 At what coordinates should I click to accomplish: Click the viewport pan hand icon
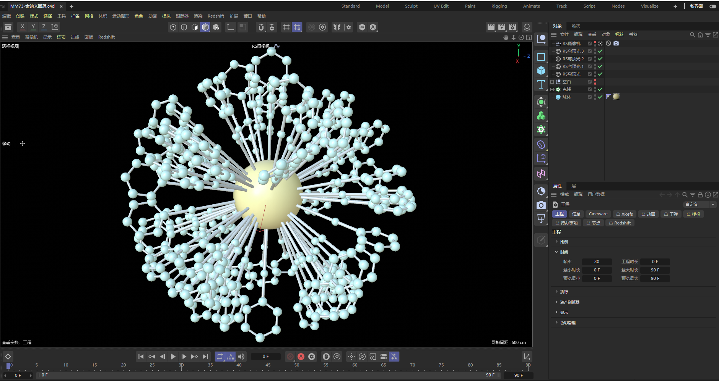(x=506, y=37)
